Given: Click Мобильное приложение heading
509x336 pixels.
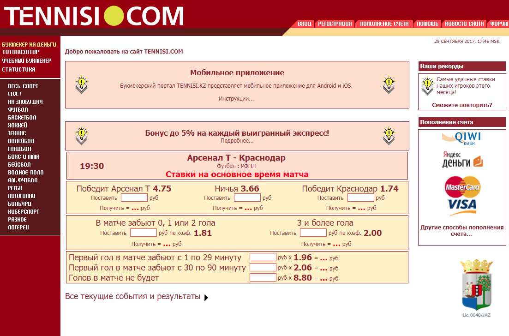Looking at the screenshot, I should (237, 73).
